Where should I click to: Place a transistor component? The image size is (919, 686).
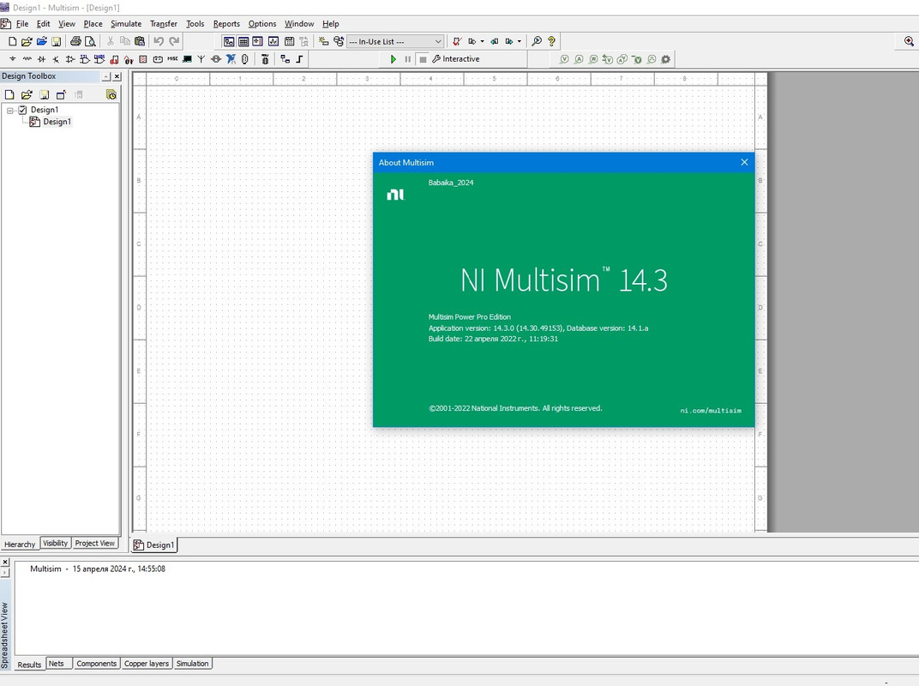coord(56,59)
